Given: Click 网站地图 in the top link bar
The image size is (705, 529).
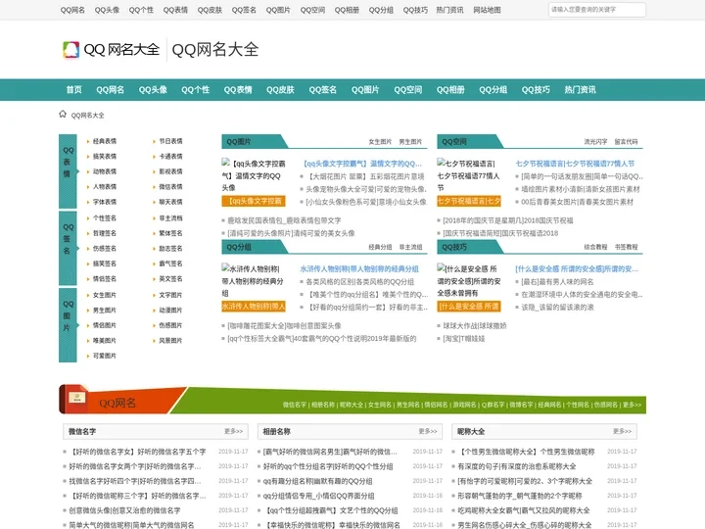Looking at the screenshot, I should coord(487,10).
